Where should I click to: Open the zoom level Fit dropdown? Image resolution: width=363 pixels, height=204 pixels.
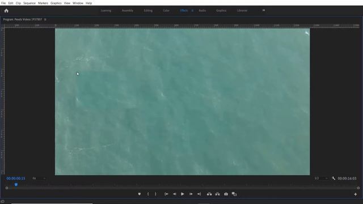(x=39, y=178)
